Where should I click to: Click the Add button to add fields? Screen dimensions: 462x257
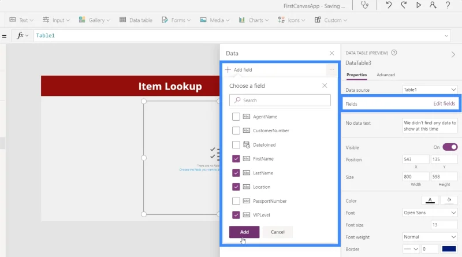244,232
